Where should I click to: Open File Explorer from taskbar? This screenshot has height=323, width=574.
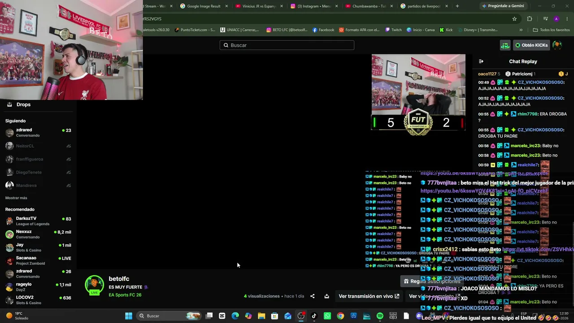pyautogui.click(x=261, y=316)
